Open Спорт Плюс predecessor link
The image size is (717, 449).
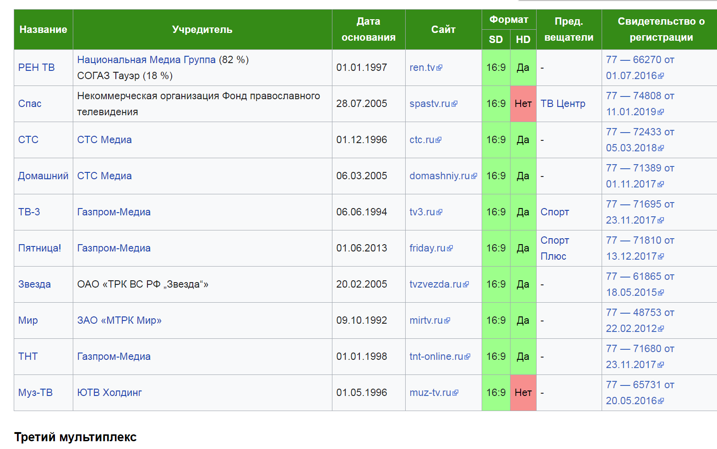pos(554,248)
